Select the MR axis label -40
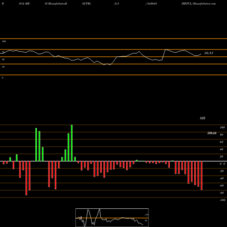The width and height of the screenshot is (227, 227). [x=222, y=178]
